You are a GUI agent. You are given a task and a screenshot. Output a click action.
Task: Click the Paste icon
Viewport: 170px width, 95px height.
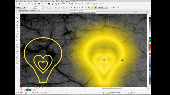[35, 4]
